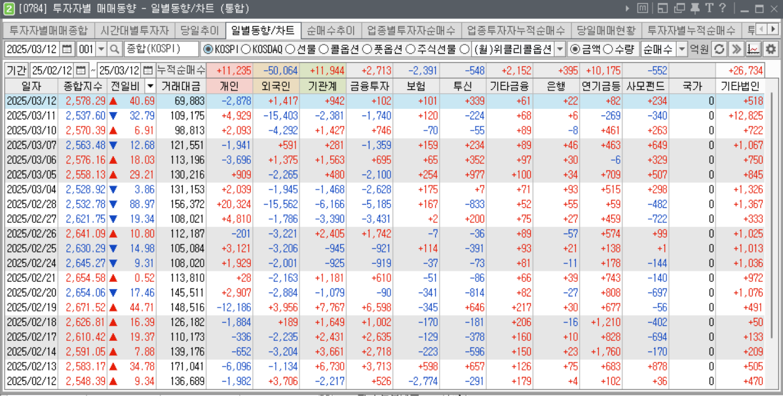
Task: Switch to the 순매수추이 tab
Action: point(331,30)
